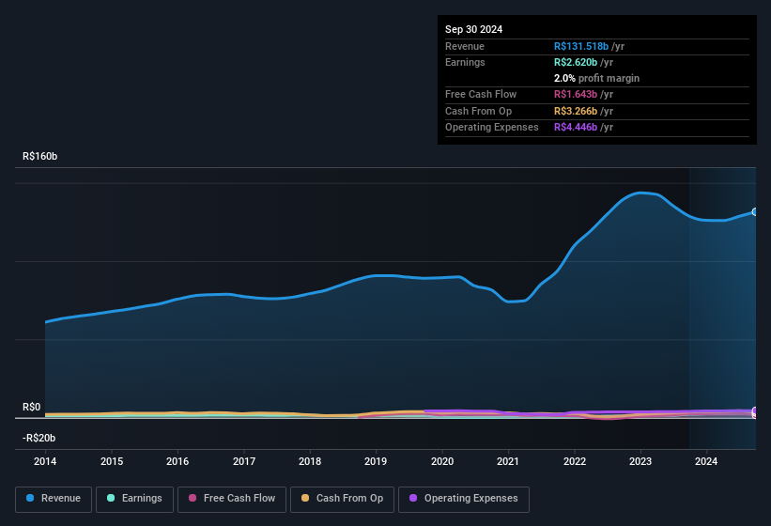Select the 2021 label on the x-axis
Image resolution: width=771 pixels, height=526 pixels.
[x=508, y=461]
